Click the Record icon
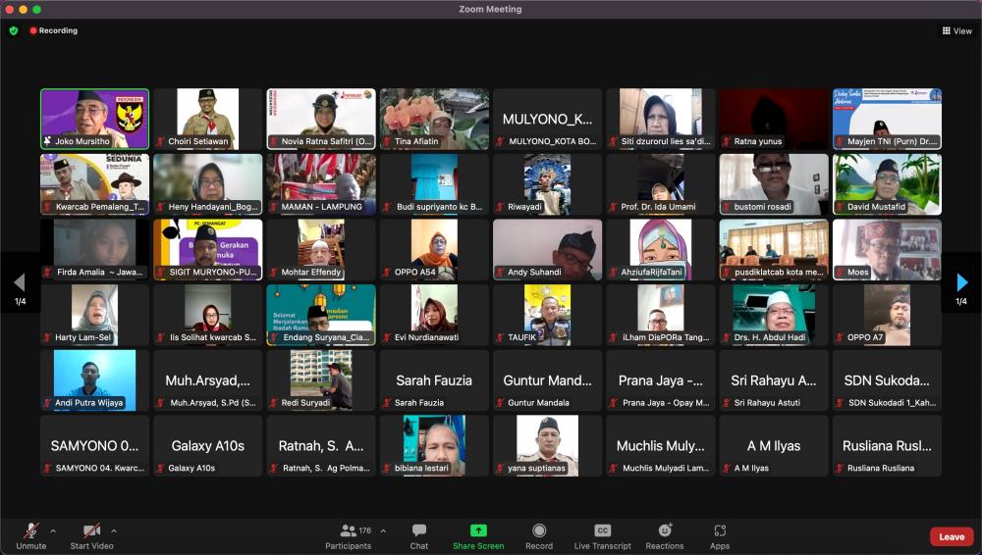This screenshot has height=555, width=982. 539,530
